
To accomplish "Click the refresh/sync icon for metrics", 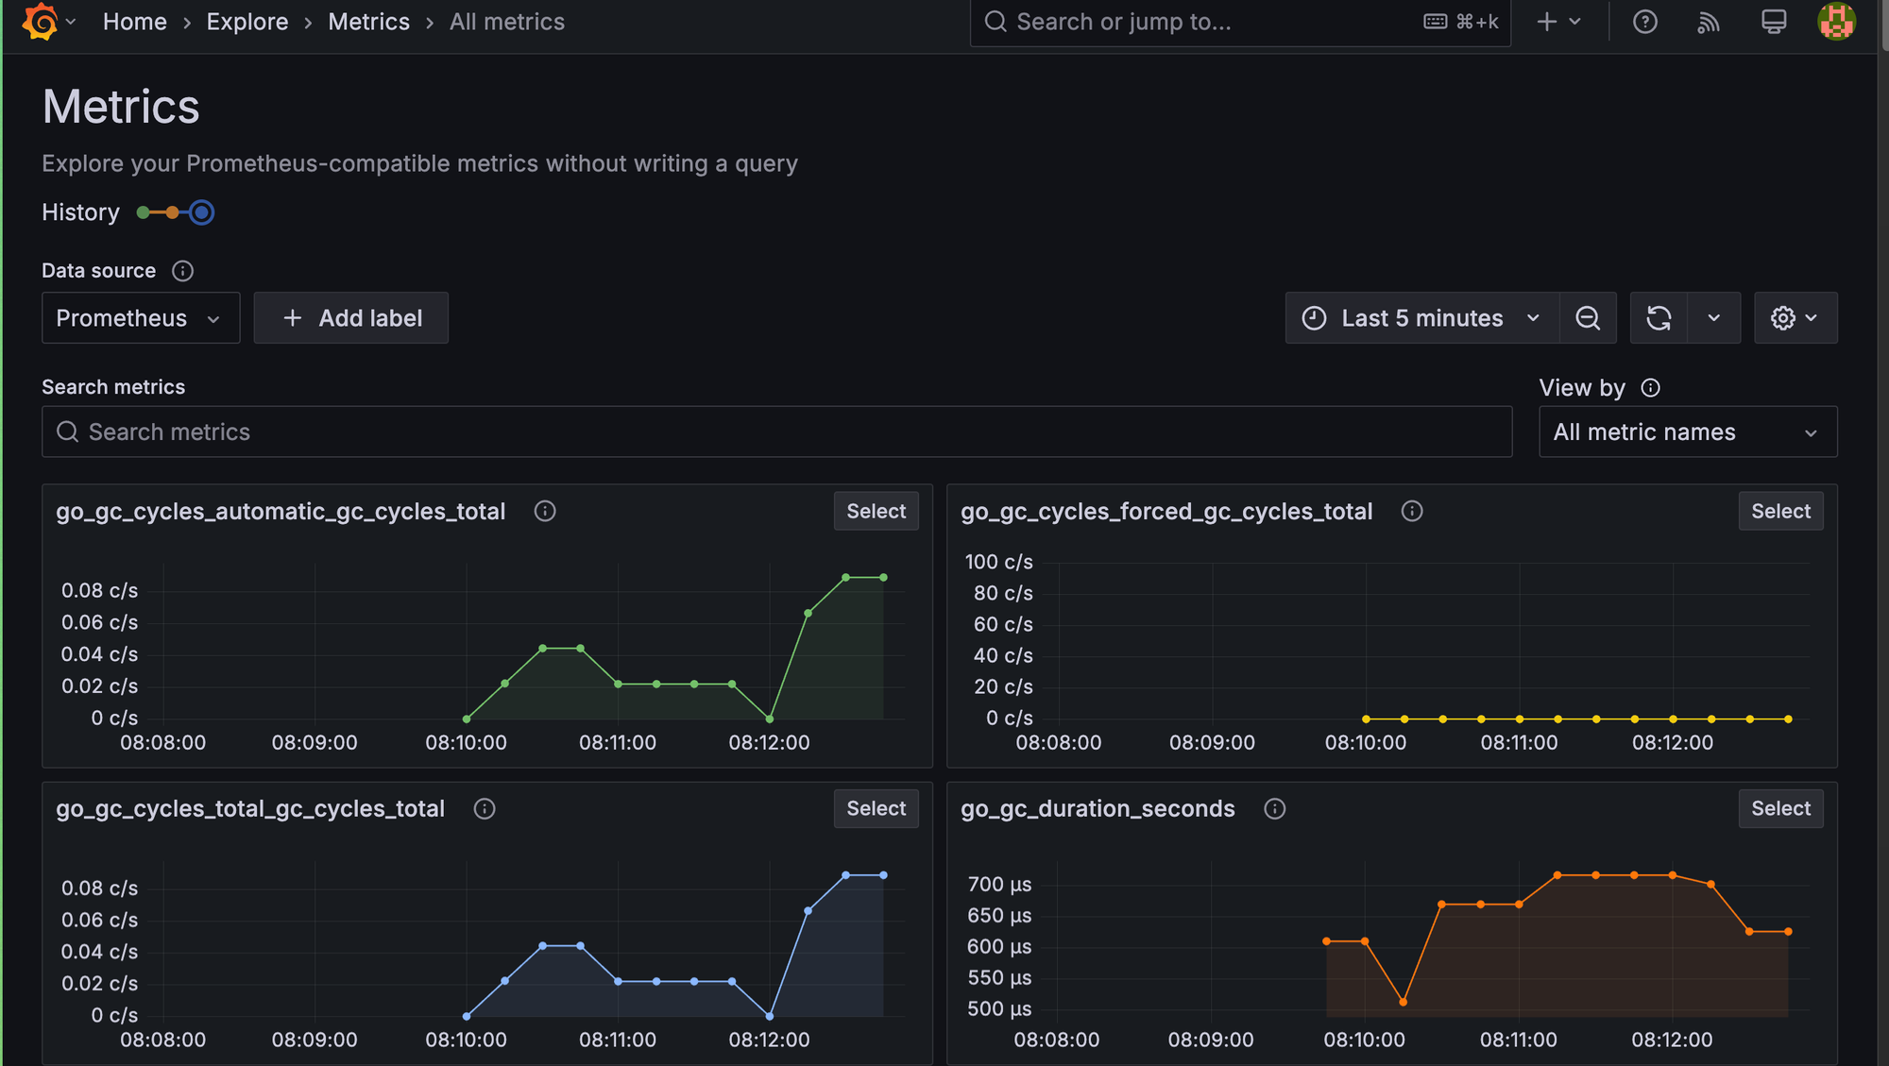I will (x=1658, y=318).
